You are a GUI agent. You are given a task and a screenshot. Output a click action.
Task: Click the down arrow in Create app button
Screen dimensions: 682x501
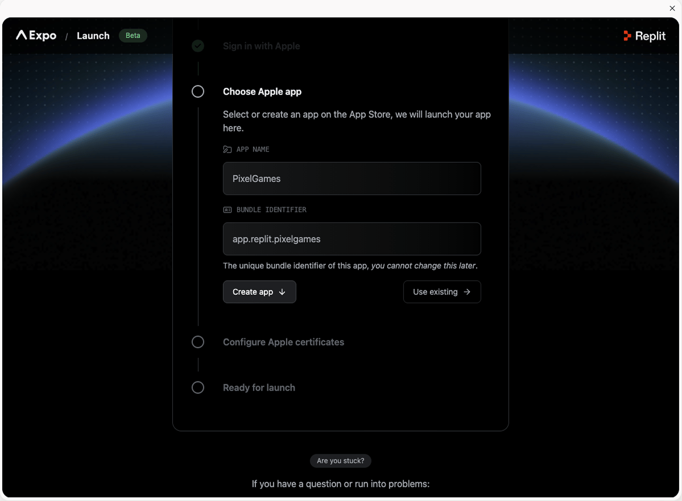[282, 292]
